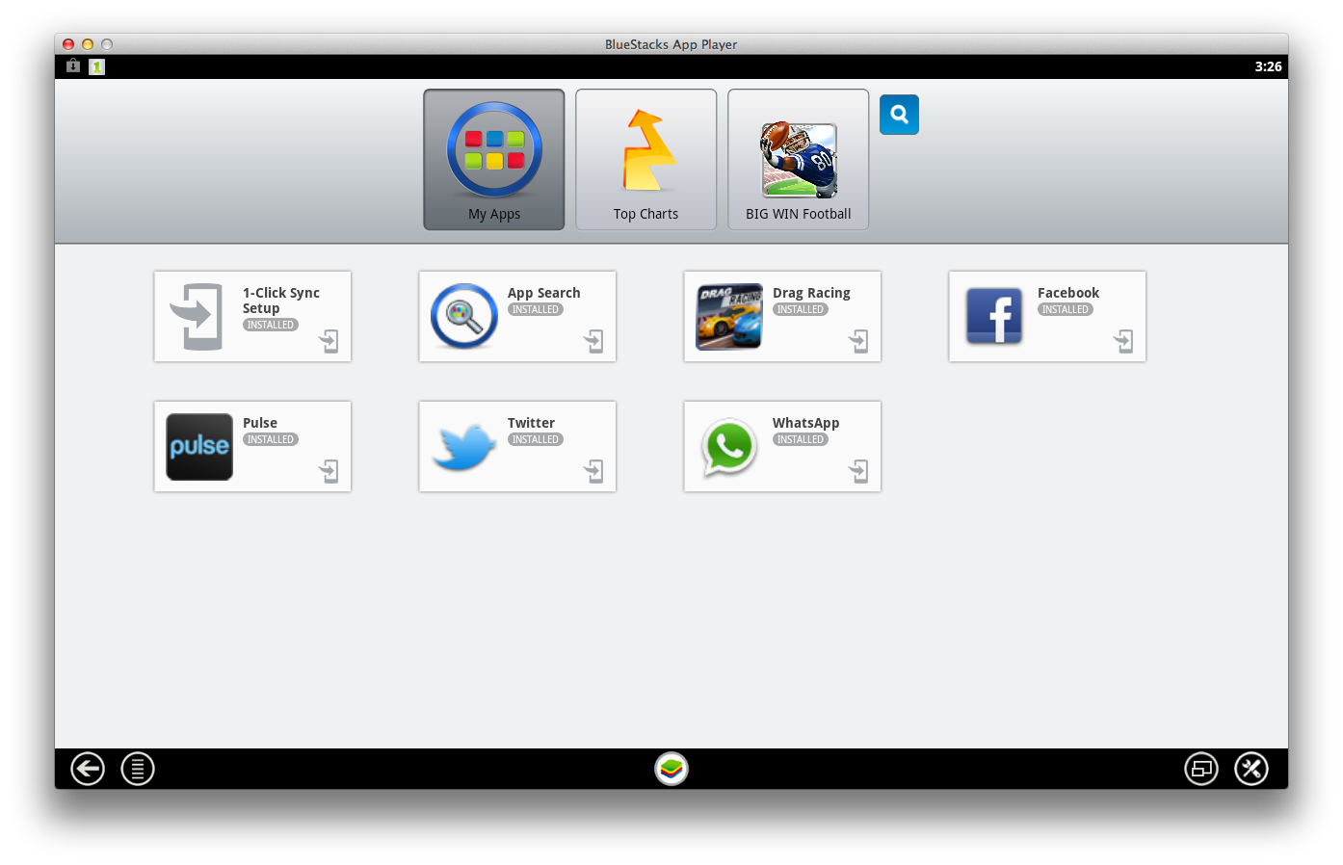Click the 1-Click Sync Setup title text

[281, 301]
